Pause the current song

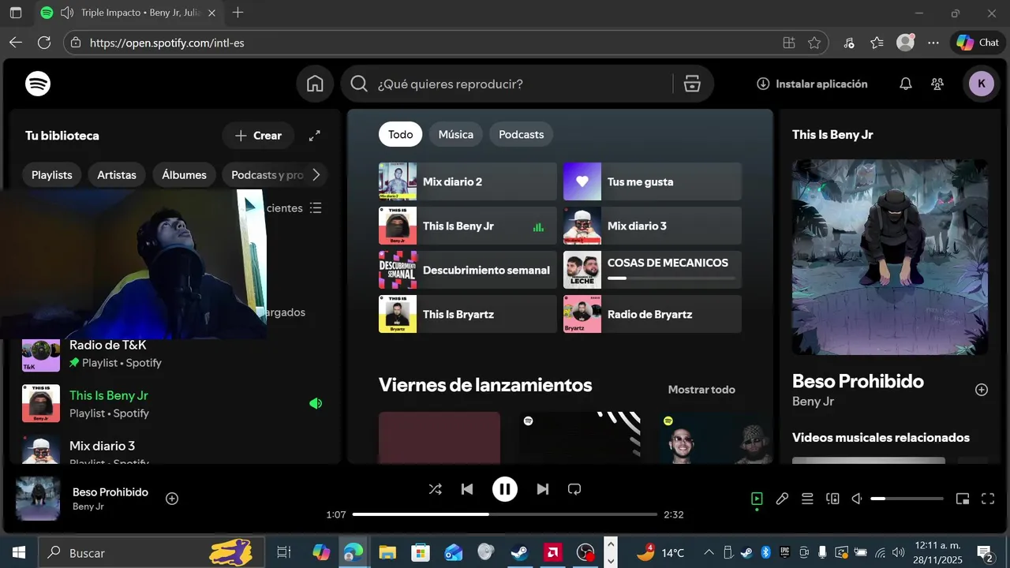click(505, 489)
